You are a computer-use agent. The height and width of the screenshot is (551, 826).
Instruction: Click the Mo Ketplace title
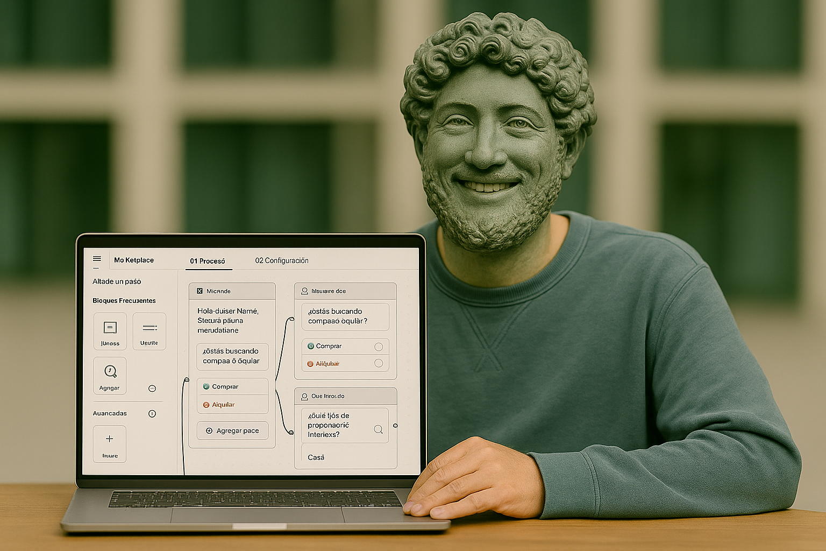click(134, 260)
